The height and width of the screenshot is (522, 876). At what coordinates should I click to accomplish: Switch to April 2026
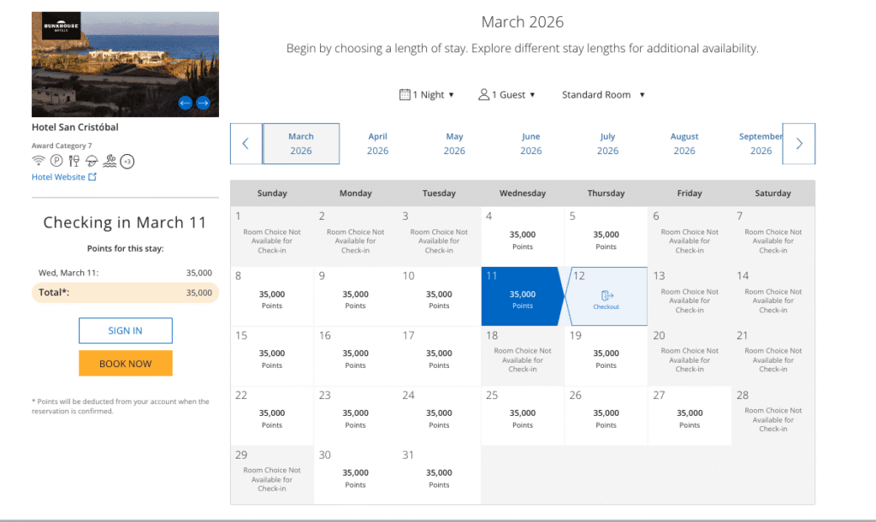coord(377,142)
